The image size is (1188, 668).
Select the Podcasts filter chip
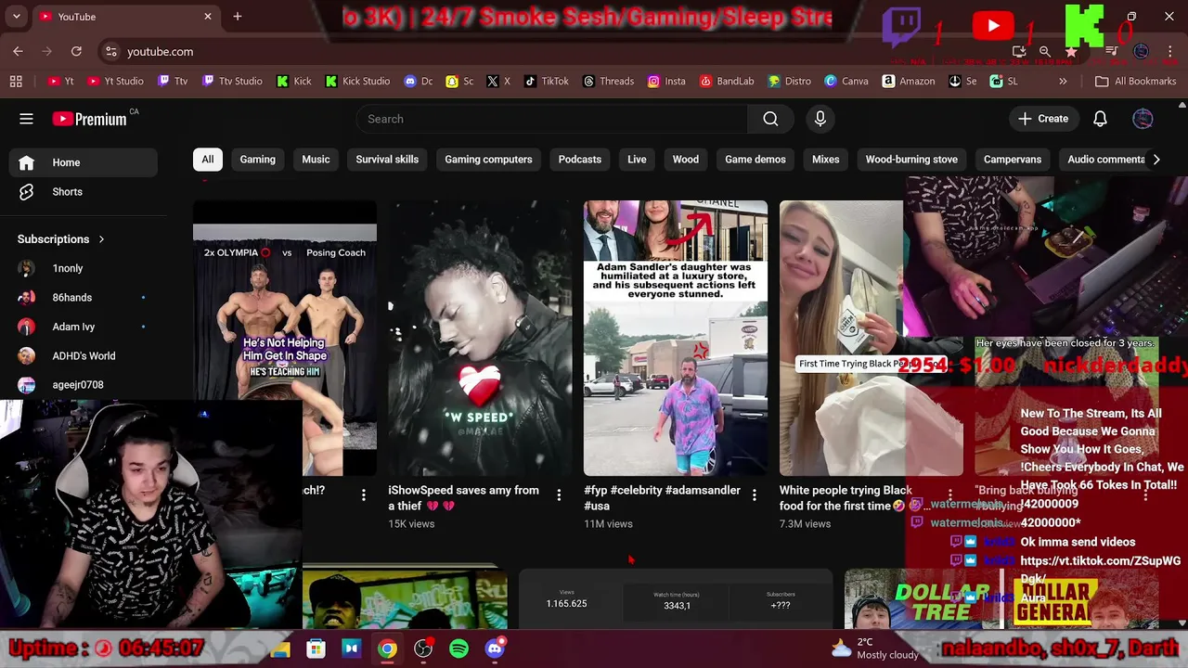(580, 160)
